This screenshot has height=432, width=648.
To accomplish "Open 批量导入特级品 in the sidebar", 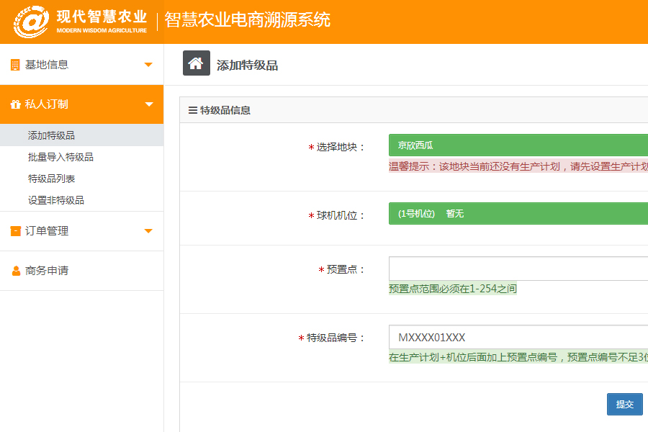I will click(x=60, y=157).
